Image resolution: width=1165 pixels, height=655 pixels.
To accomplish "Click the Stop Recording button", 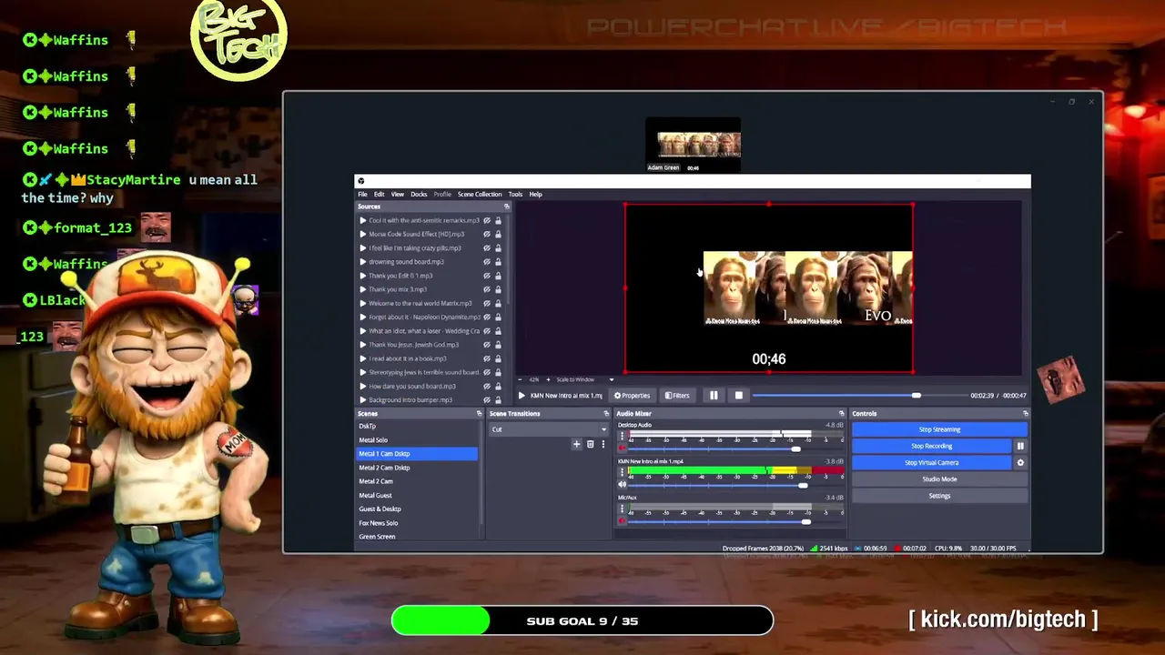I will coord(931,446).
